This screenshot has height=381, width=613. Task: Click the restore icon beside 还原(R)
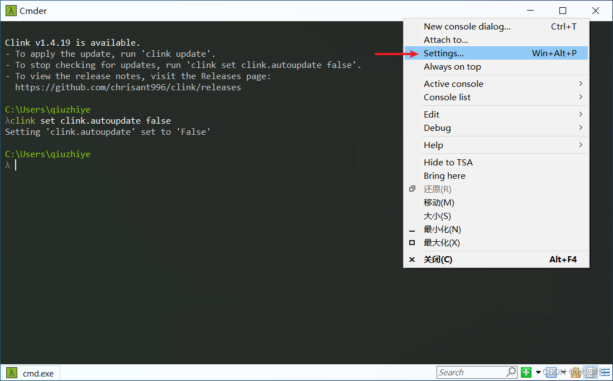pyautogui.click(x=412, y=189)
